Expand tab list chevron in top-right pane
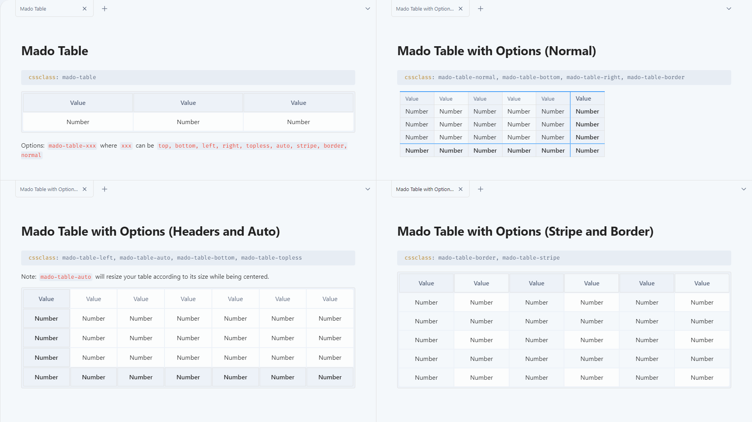The width and height of the screenshot is (752, 422). click(x=729, y=9)
